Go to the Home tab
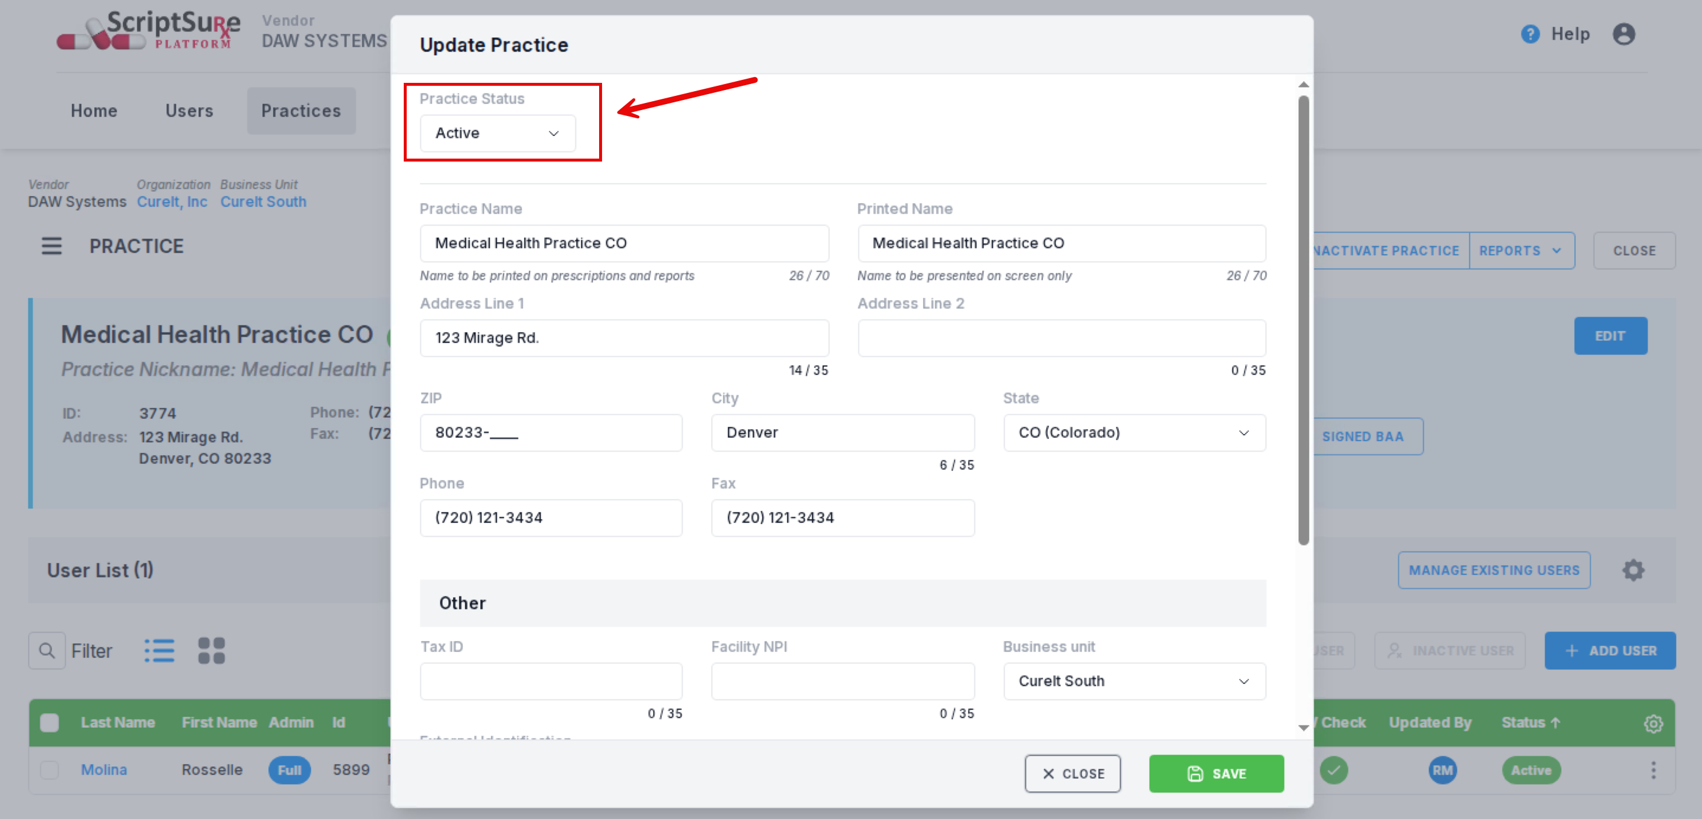This screenshot has height=819, width=1702. (x=94, y=111)
